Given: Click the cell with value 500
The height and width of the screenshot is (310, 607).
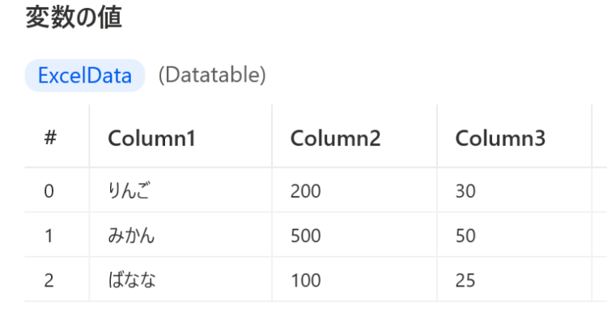Looking at the screenshot, I should point(354,235).
